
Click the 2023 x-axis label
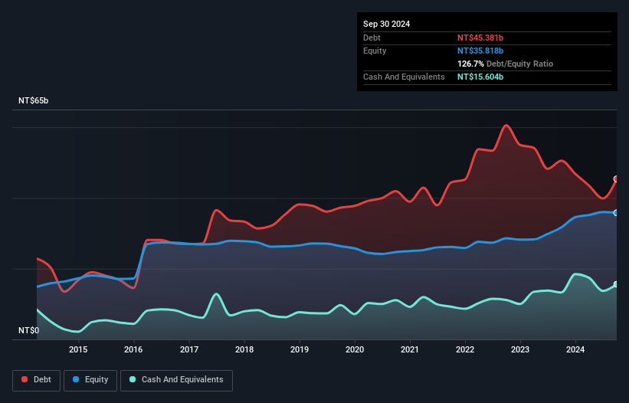click(x=520, y=349)
